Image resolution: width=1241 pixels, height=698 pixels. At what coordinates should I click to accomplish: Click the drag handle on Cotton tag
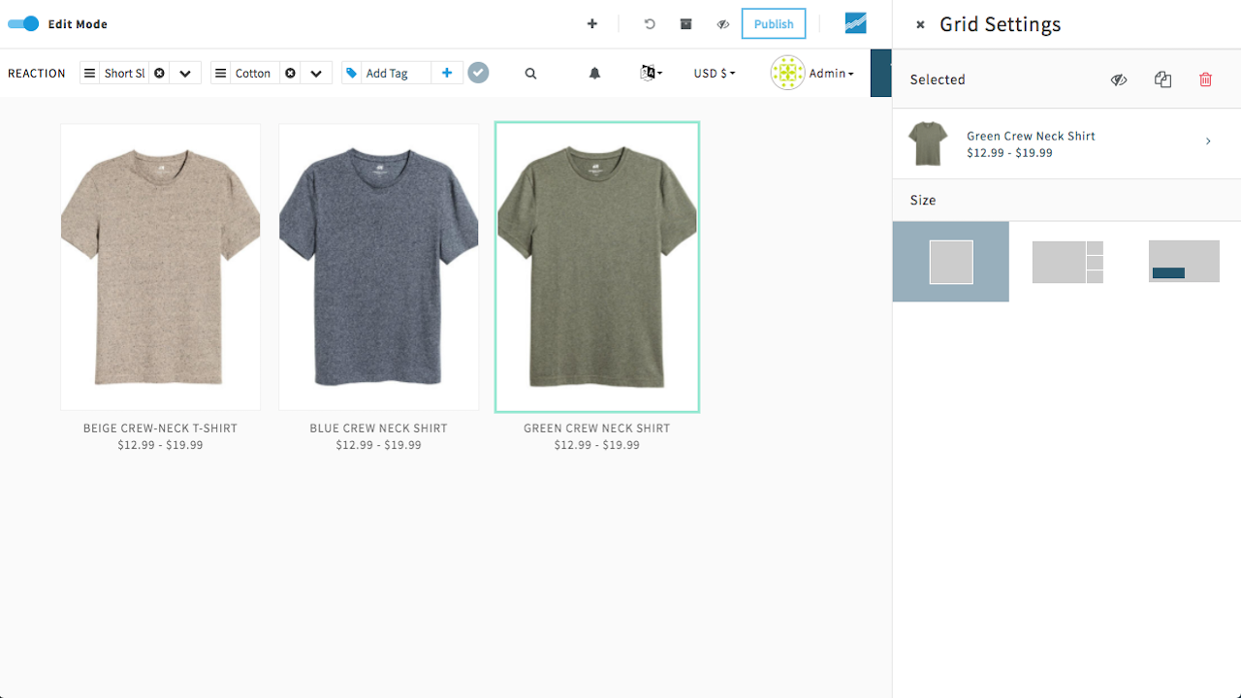221,74
